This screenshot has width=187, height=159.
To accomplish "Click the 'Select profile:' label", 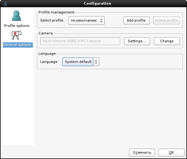I will [x=52, y=20].
